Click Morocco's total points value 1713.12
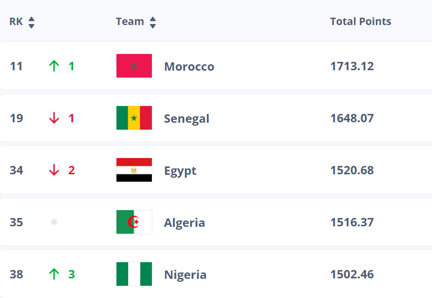This screenshot has width=432, height=298. point(352,66)
